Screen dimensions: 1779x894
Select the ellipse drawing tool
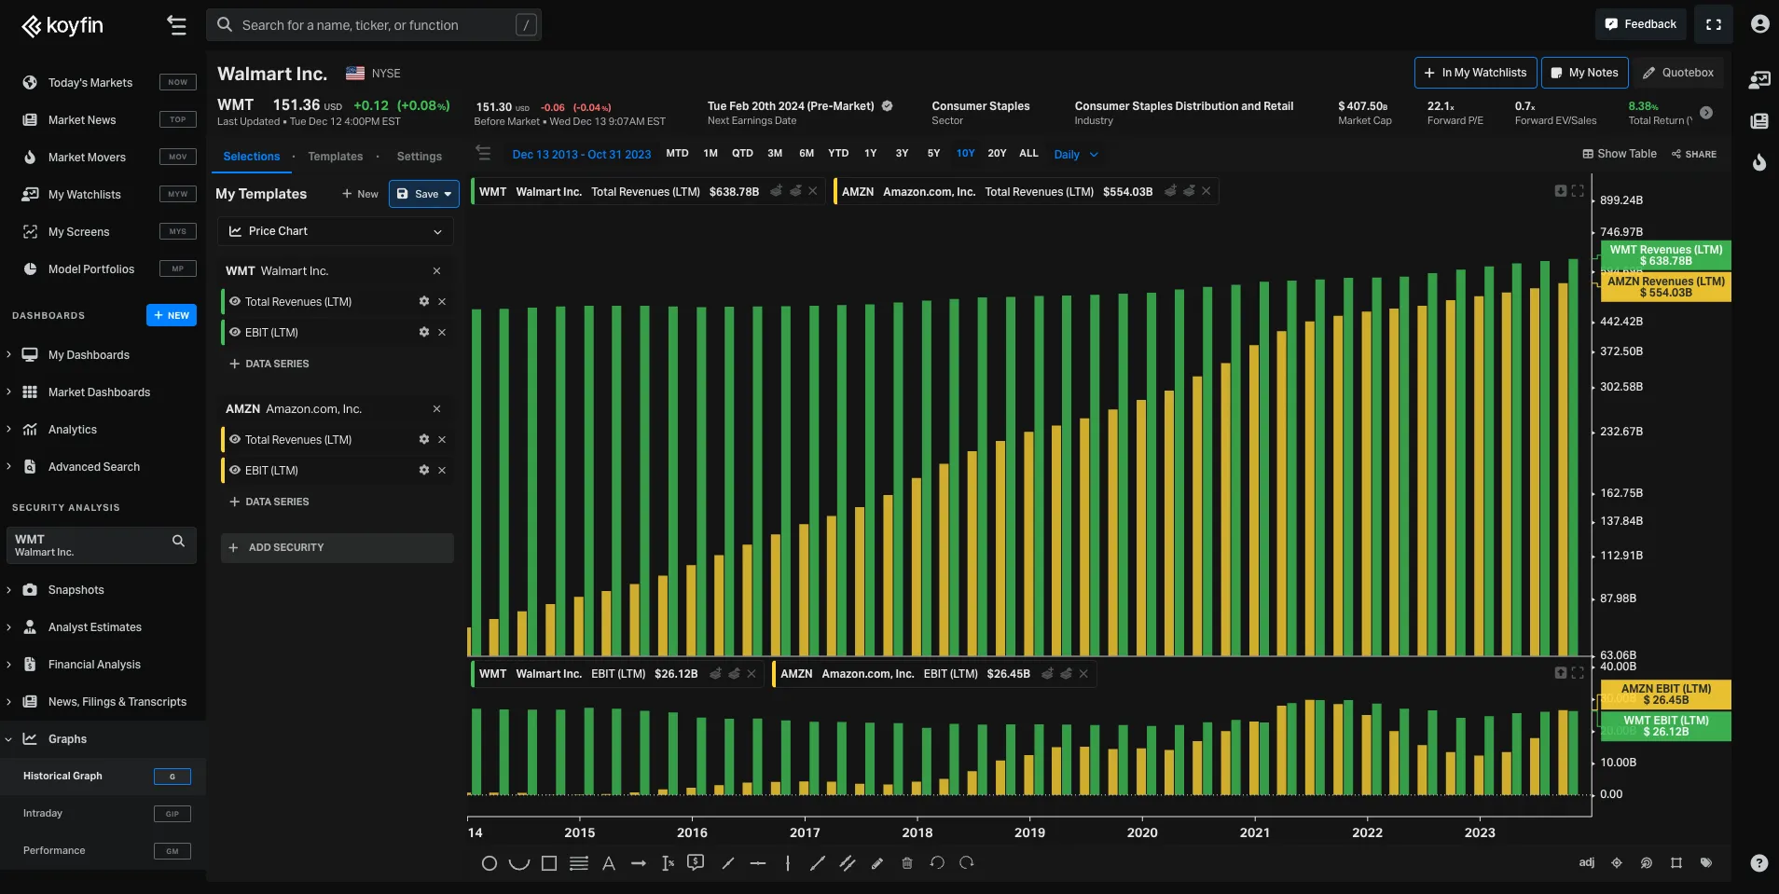[490, 864]
